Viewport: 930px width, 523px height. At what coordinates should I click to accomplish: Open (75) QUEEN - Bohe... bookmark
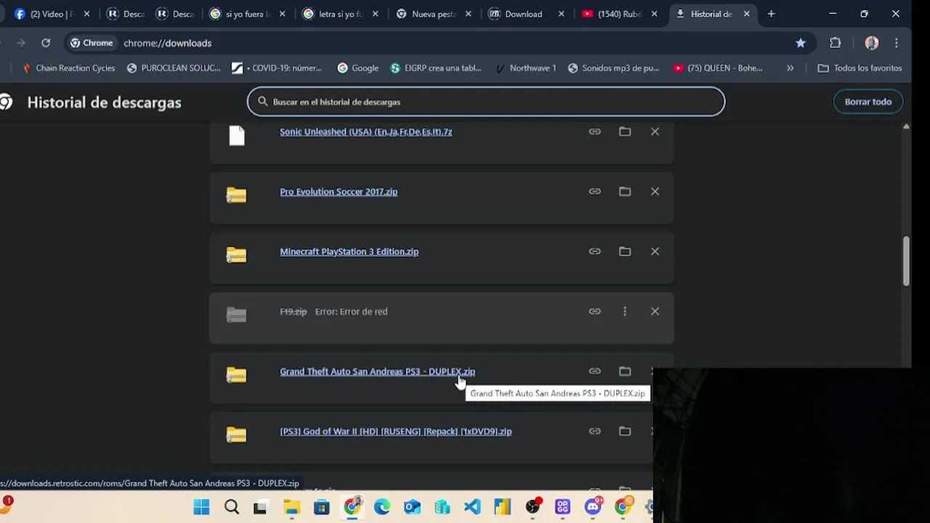pos(718,68)
